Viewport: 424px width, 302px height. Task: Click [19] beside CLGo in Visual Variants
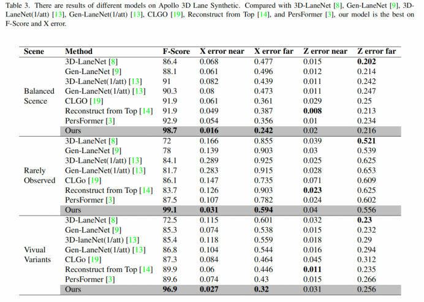click(95, 260)
